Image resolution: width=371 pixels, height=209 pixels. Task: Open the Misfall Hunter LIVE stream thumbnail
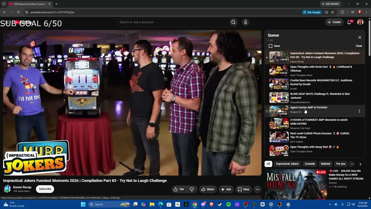click(x=296, y=184)
